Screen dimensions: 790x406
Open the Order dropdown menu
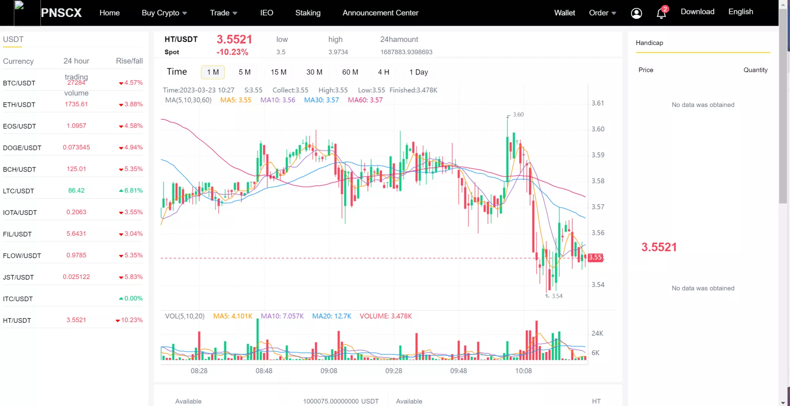coord(602,13)
